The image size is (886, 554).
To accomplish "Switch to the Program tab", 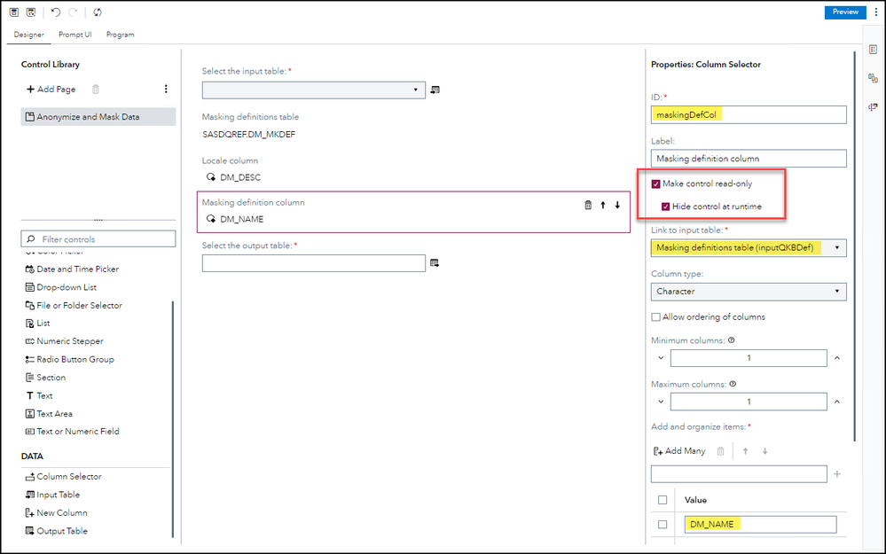I will click(121, 35).
